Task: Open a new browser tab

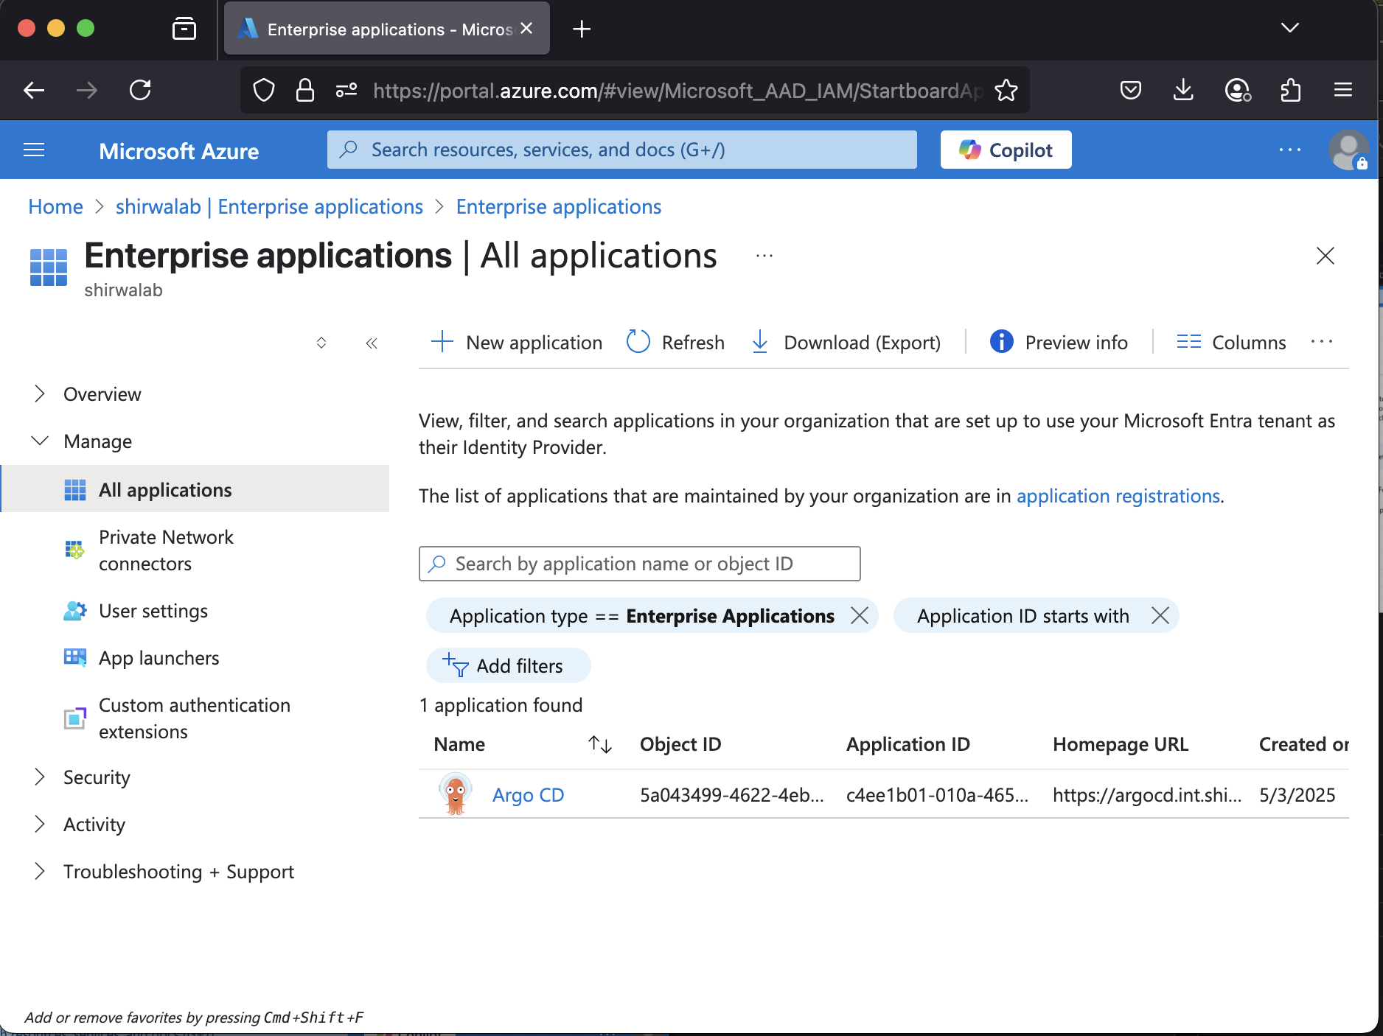Action: (582, 29)
